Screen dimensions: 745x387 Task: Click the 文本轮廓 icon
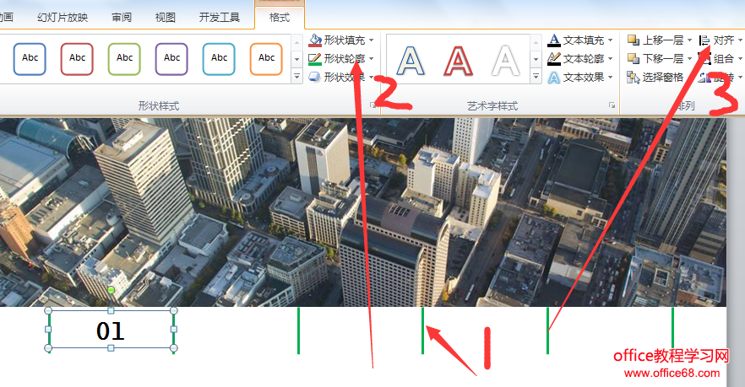click(554, 59)
